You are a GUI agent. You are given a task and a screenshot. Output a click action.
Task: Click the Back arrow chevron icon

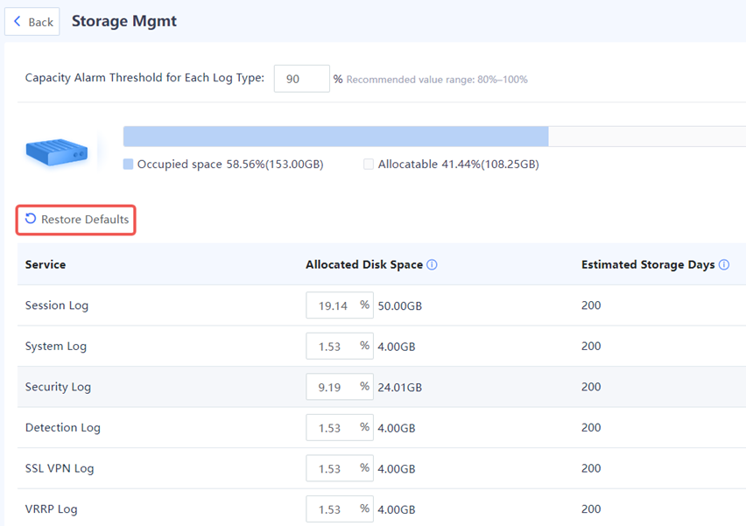(x=18, y=21)
